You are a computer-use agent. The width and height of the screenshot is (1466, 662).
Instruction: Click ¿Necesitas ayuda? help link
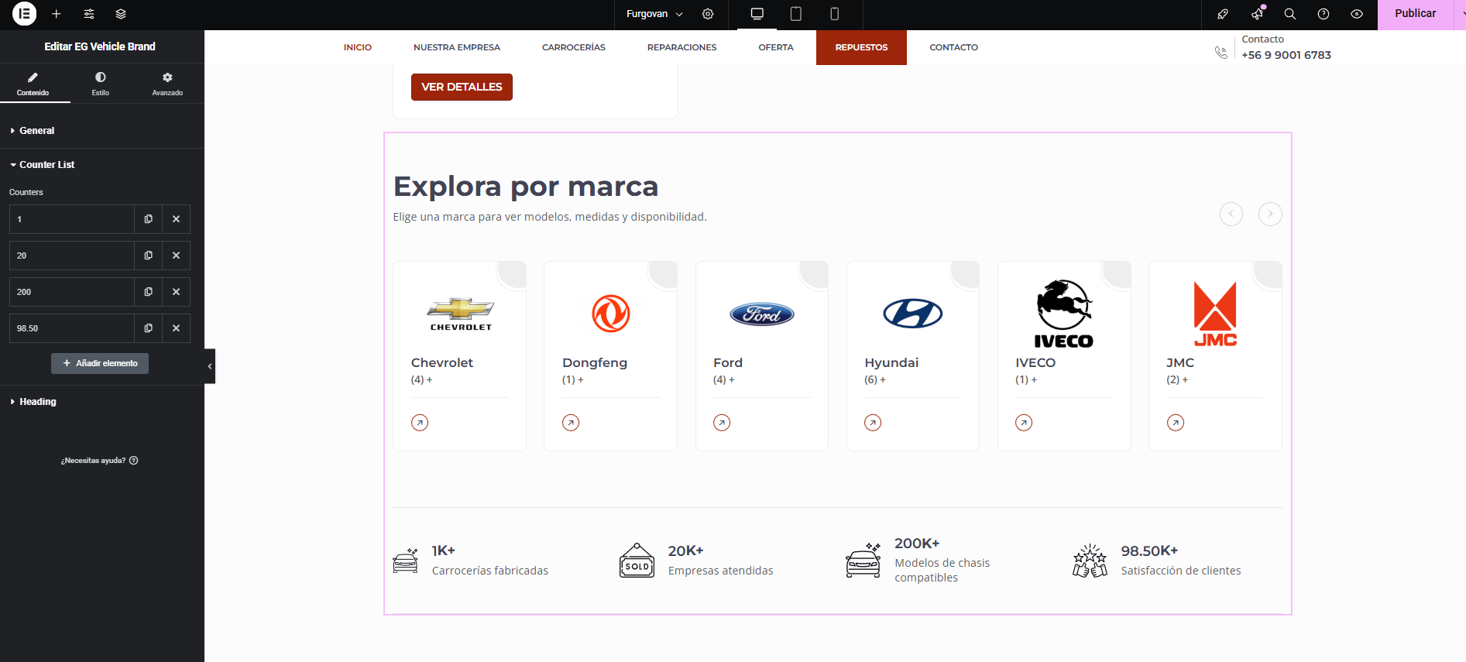(99, 461)
